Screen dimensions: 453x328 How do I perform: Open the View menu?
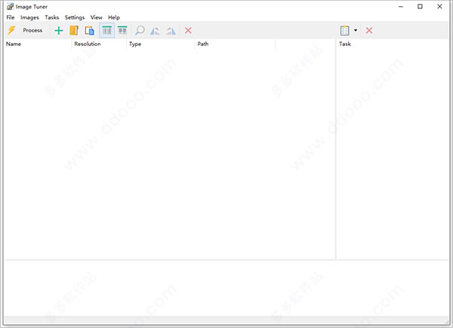pos(96,17)
